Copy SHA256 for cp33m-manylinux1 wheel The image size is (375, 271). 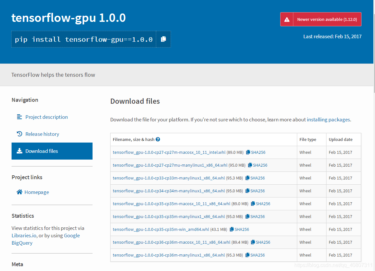255,178
